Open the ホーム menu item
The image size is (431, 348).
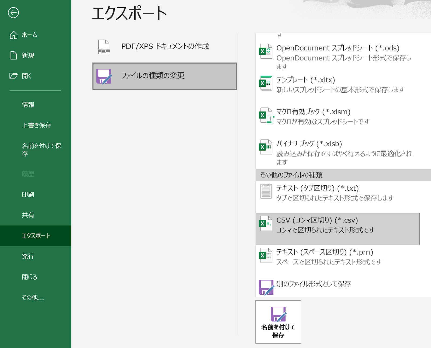coord(36,35)
